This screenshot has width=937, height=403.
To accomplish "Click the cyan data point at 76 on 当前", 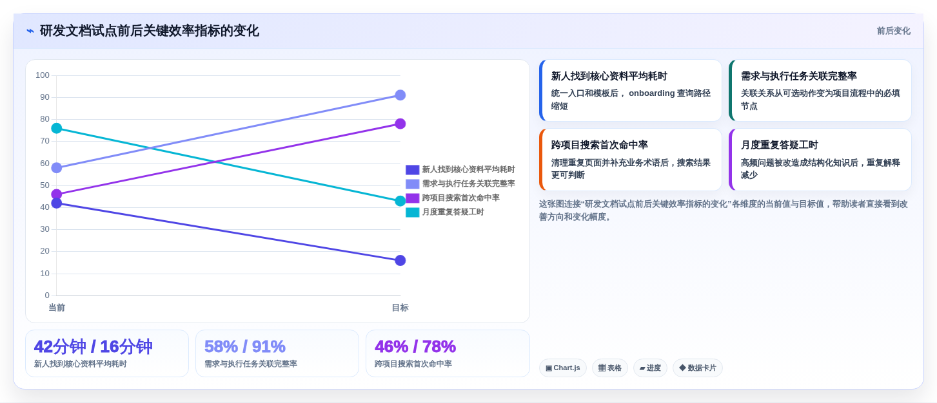I will click(x=57, y=128).
